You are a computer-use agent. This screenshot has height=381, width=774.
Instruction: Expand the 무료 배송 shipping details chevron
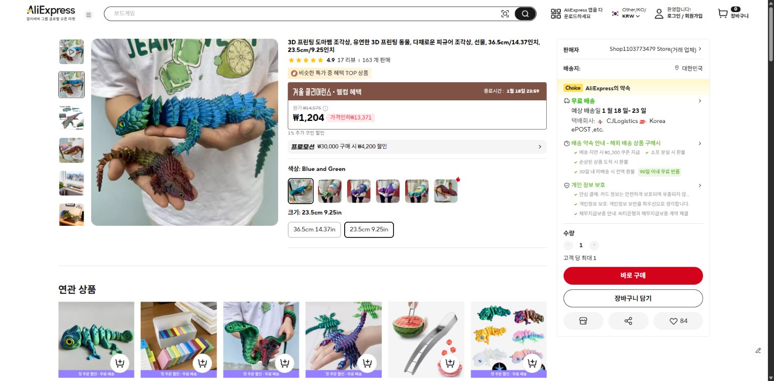click(699, 101)
